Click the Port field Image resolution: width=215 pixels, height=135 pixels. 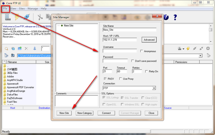click(x=107, y=71)
